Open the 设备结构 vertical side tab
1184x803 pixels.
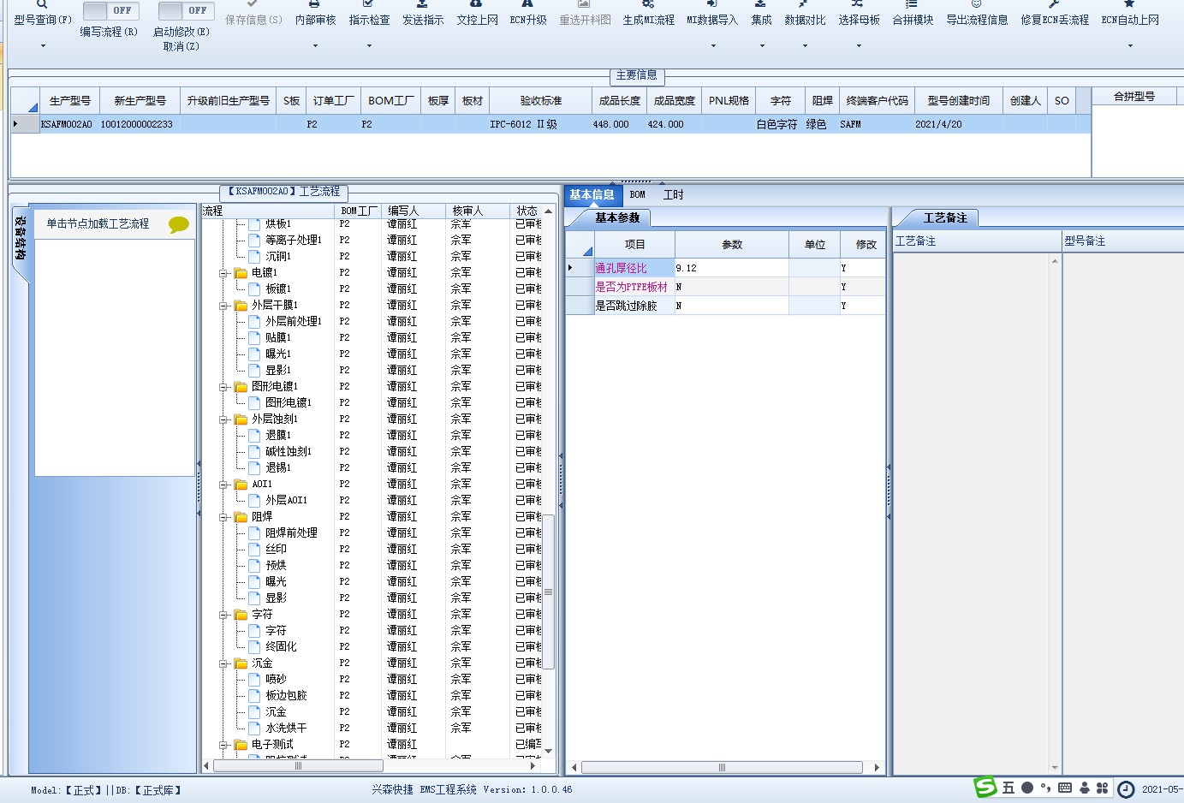(21, 244)
